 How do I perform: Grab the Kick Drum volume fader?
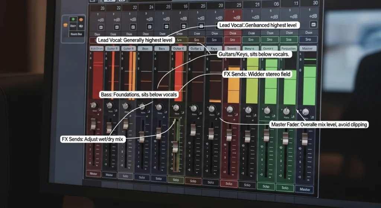tap(93, 124)
